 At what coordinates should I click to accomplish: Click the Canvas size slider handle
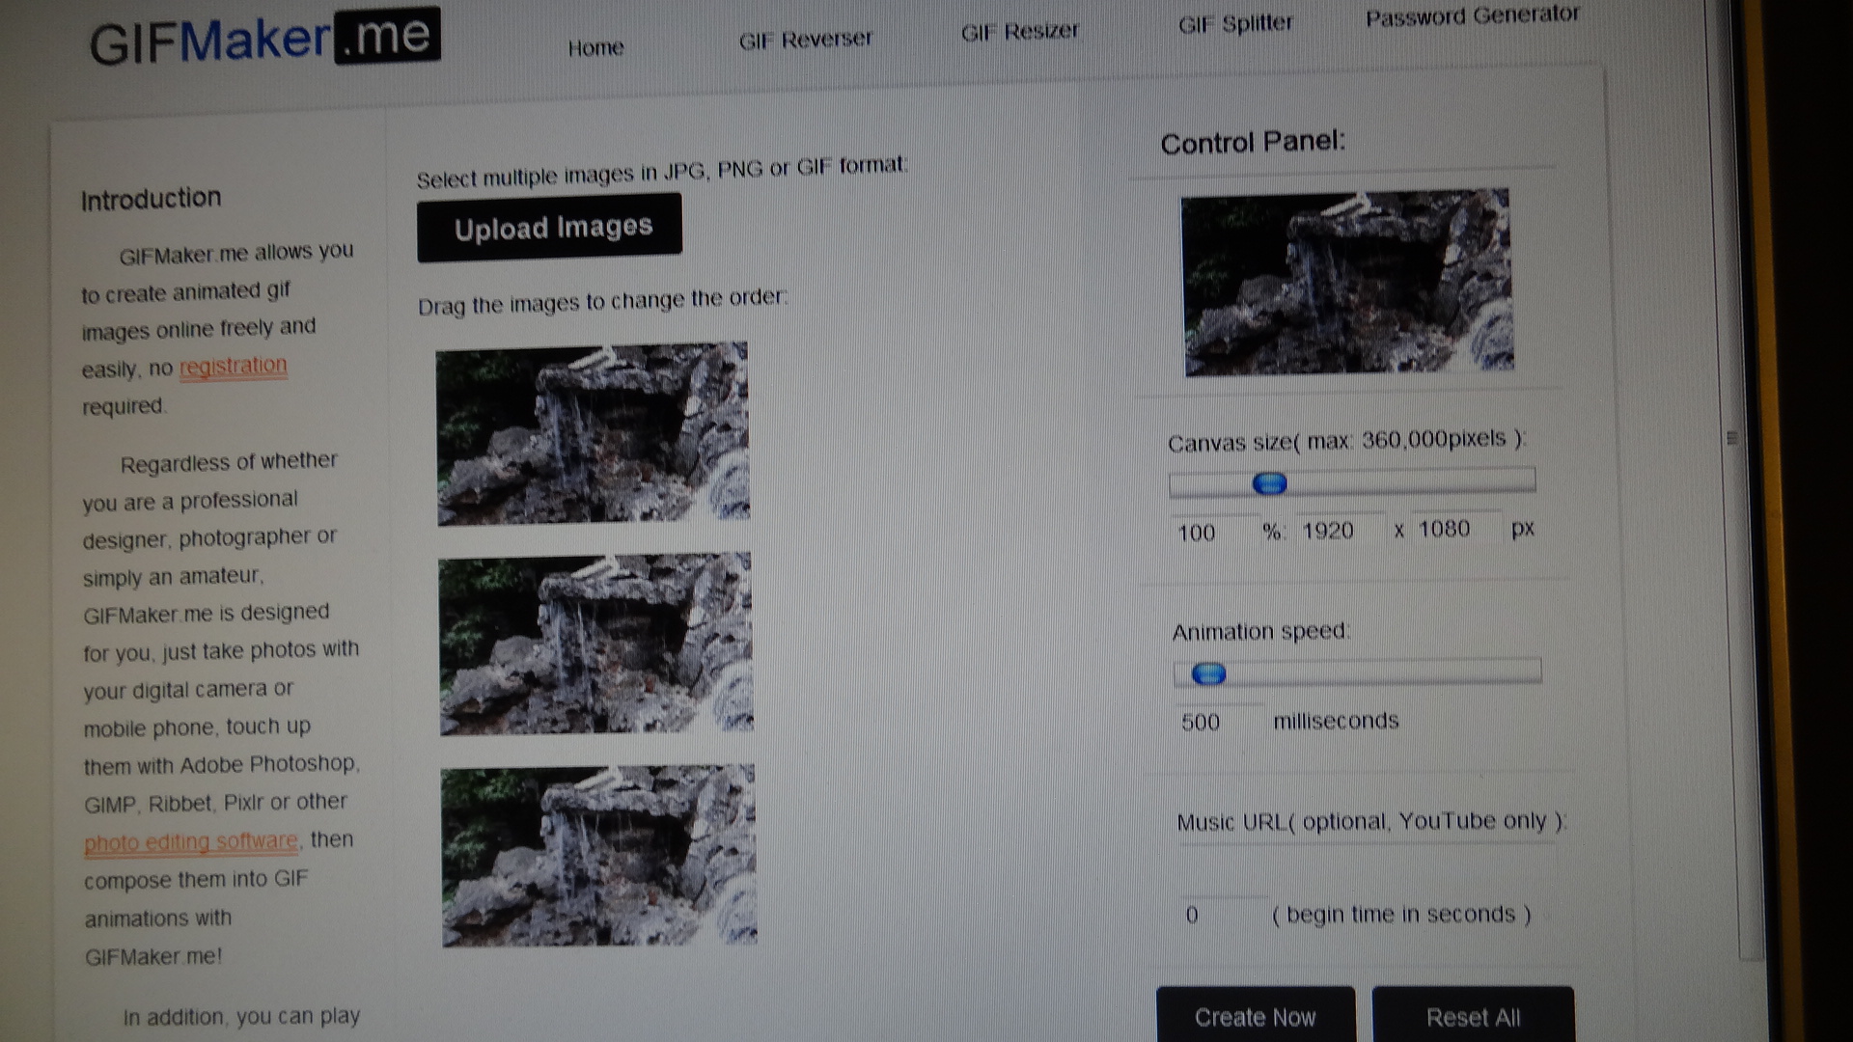(x=1269, y=483)
